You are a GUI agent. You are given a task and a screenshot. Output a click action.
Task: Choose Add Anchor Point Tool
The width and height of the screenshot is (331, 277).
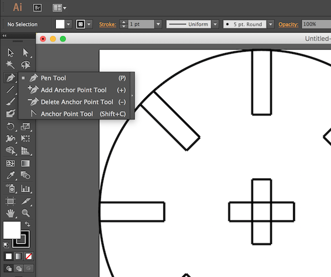click(x=75, y=90)
